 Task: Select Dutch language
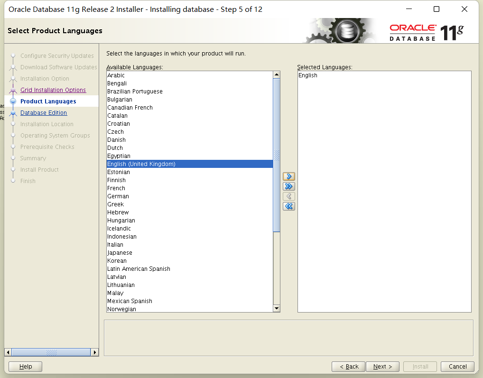click(x=190, y=148)
